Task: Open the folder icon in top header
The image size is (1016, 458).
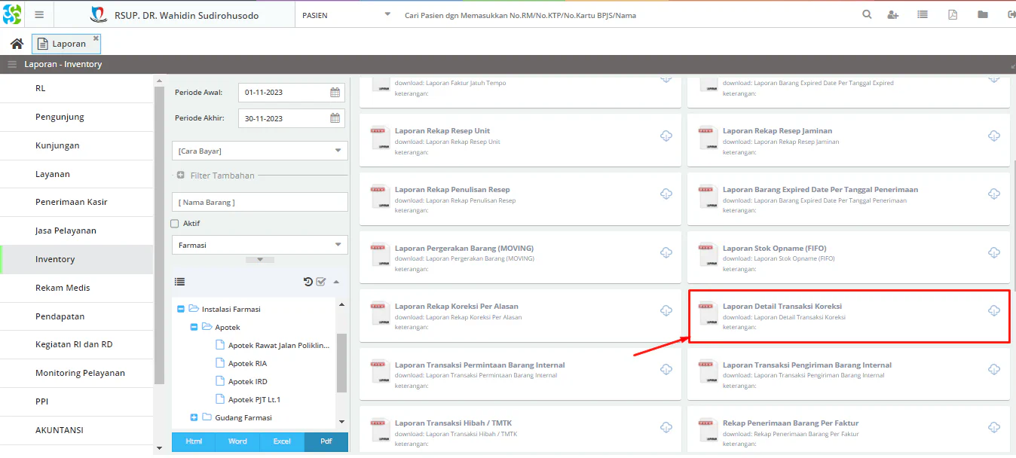Action: pos(983,14)
